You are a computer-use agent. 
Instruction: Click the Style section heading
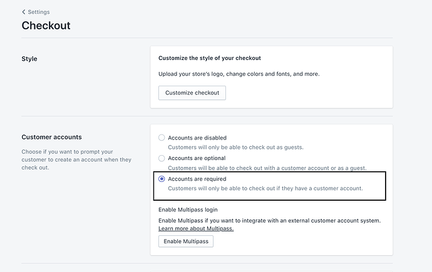(29, 59)
